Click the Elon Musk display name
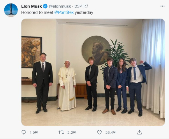 click(31, 6)
